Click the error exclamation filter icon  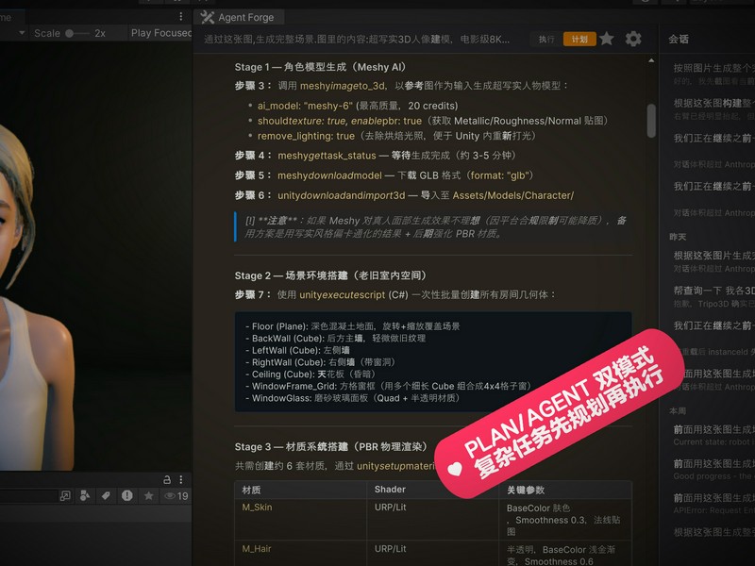click(x=127, y=496)
